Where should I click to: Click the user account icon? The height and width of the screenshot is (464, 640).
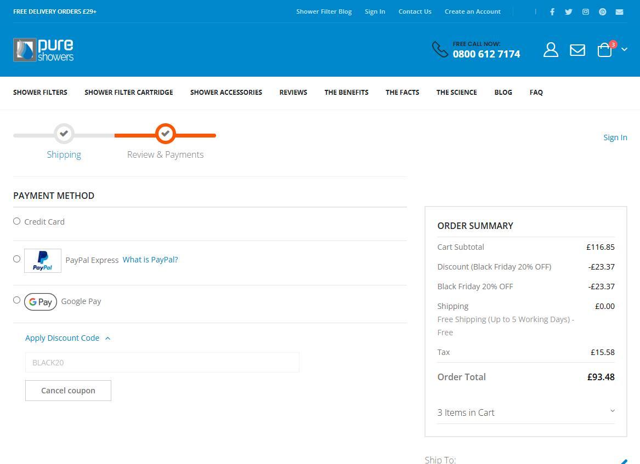[551, 50]
